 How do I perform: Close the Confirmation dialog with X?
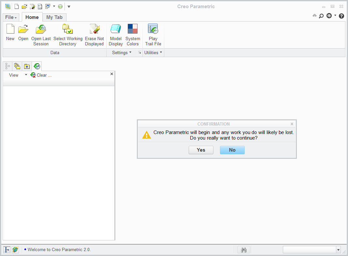(292, 124)
